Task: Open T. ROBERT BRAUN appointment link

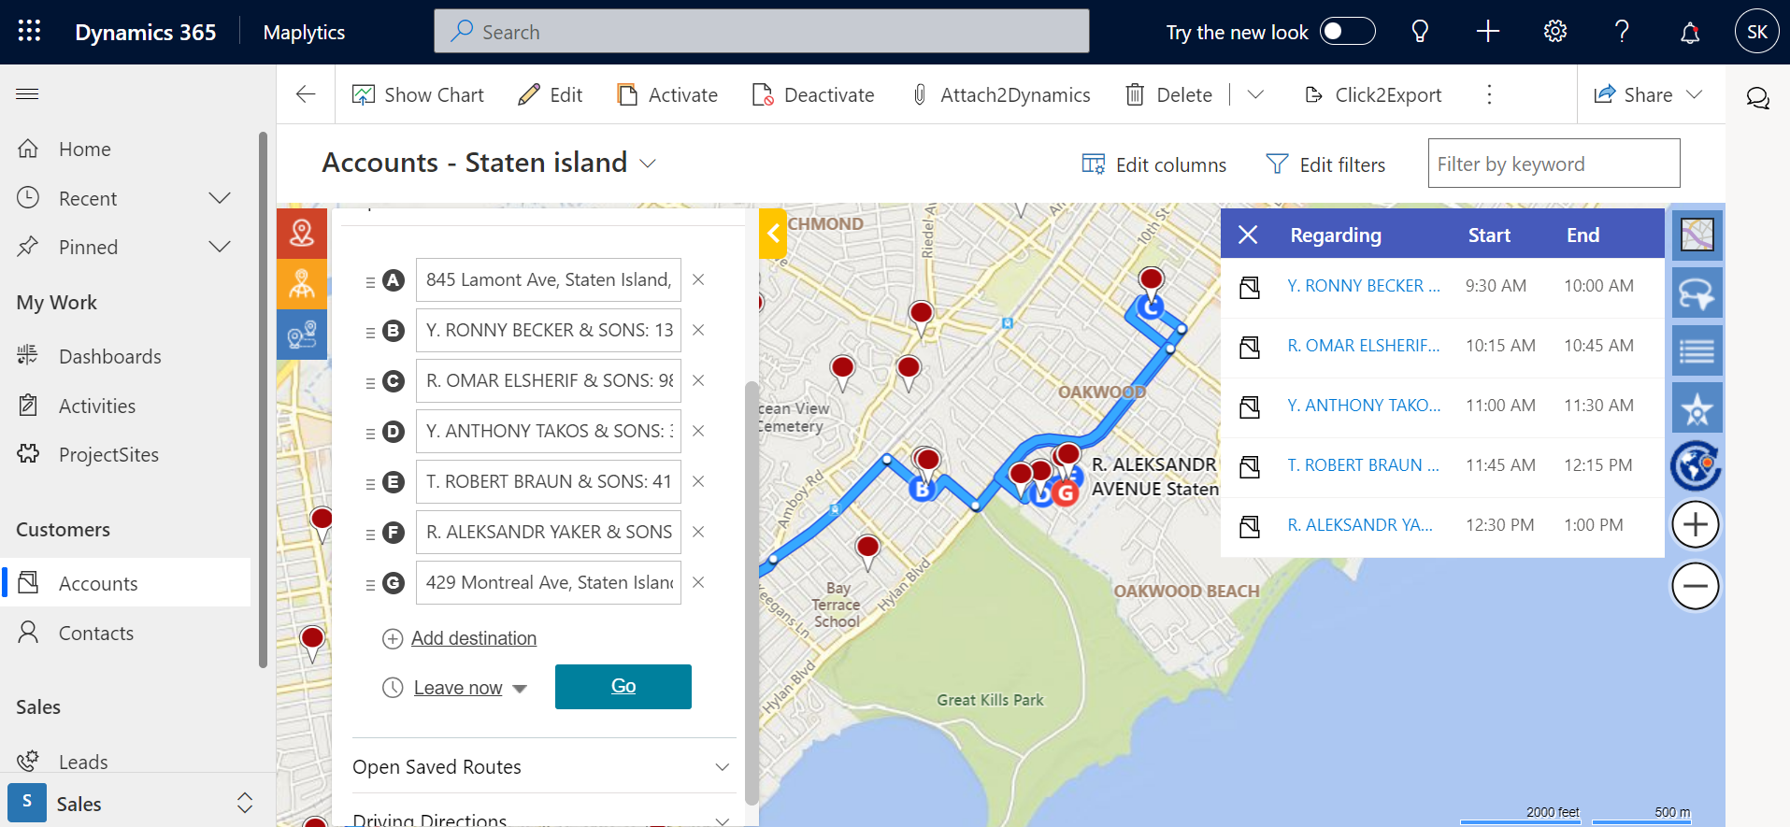Action: coord(1364,465)
